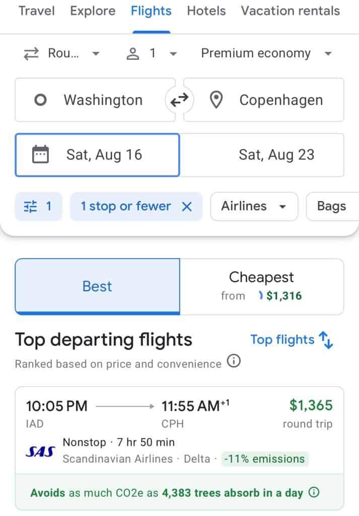The height and width of the screenshot is (516, 359).
Task: Click the calendar icon in departure date
Action: click(40, 155)
